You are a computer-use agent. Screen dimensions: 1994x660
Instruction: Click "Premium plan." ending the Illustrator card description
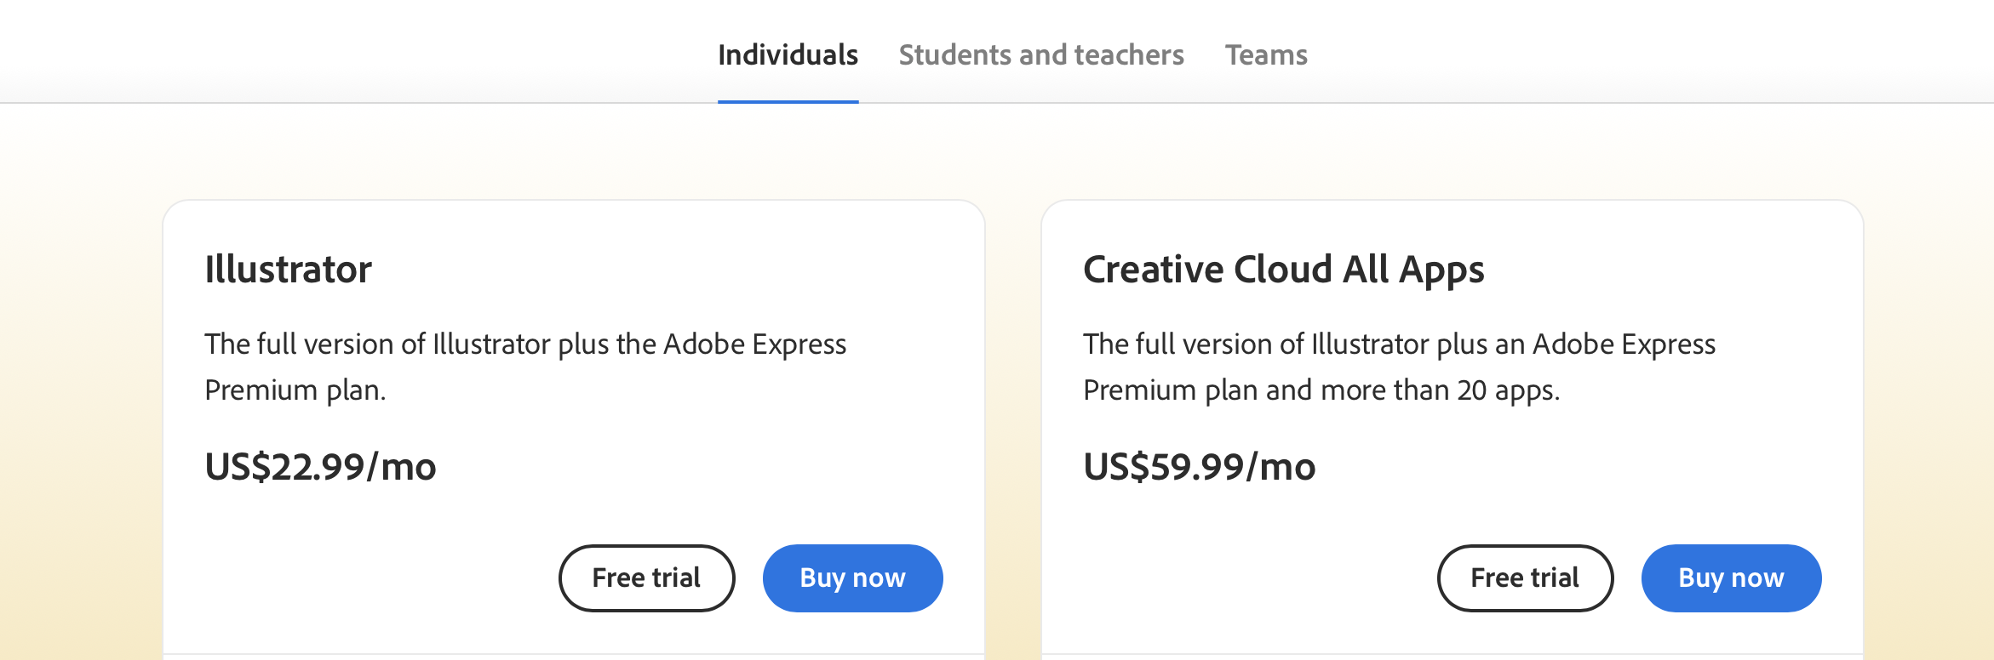[x=295, y=390]
